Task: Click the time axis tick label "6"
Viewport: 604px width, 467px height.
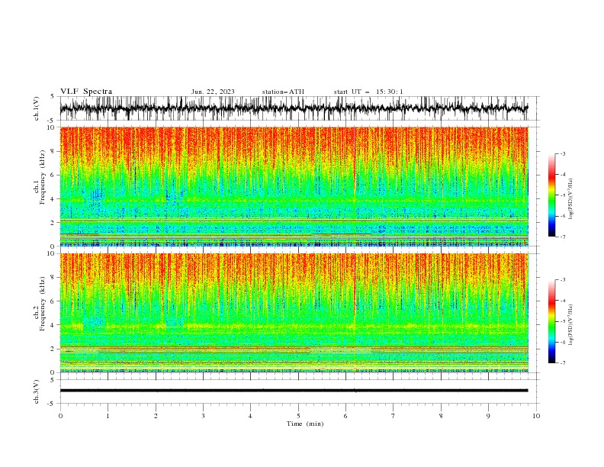Action: [345, 416]
